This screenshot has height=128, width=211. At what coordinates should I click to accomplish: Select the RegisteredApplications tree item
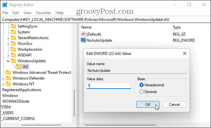(22, 90)
